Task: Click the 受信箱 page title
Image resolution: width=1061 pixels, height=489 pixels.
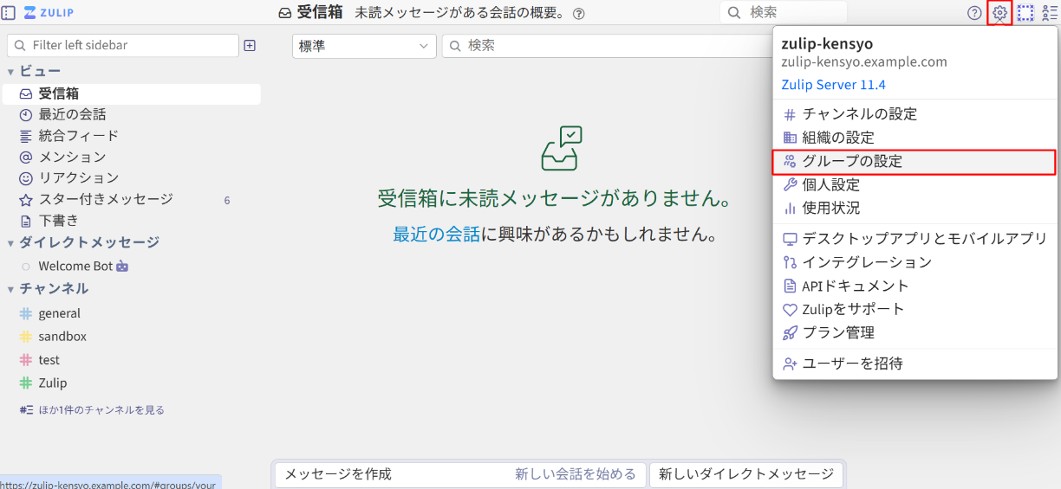Action: [x=320, y=13]
